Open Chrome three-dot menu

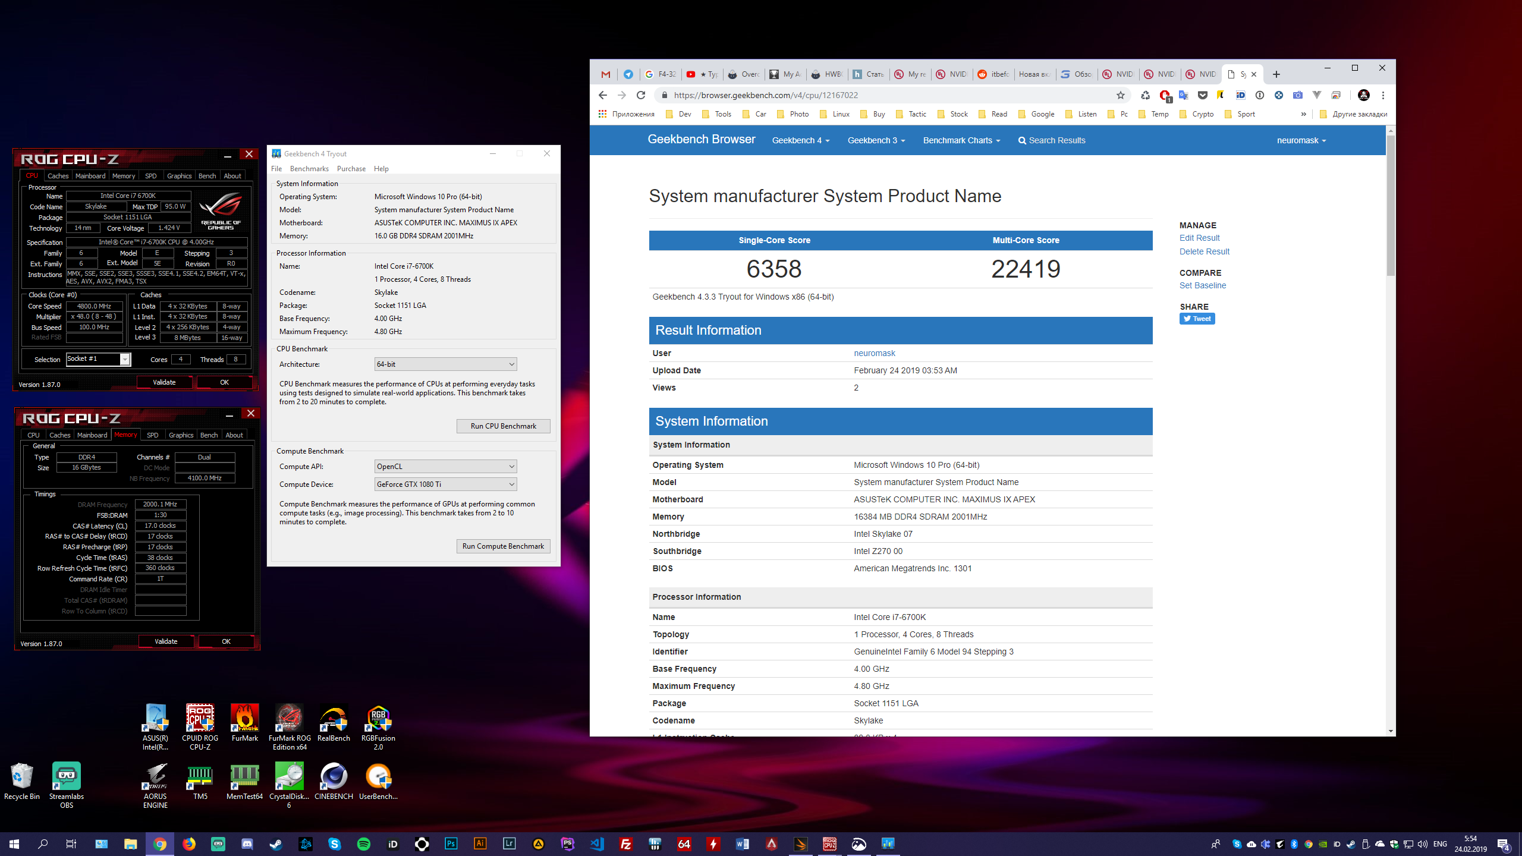pos(1383,95)
